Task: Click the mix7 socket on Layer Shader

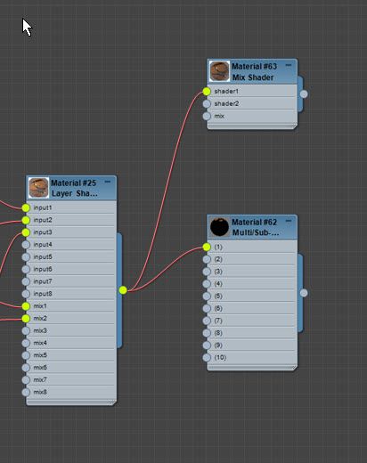Action: [26, 380]
